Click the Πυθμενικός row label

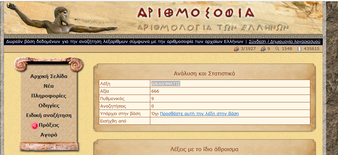tap(112, 99)
